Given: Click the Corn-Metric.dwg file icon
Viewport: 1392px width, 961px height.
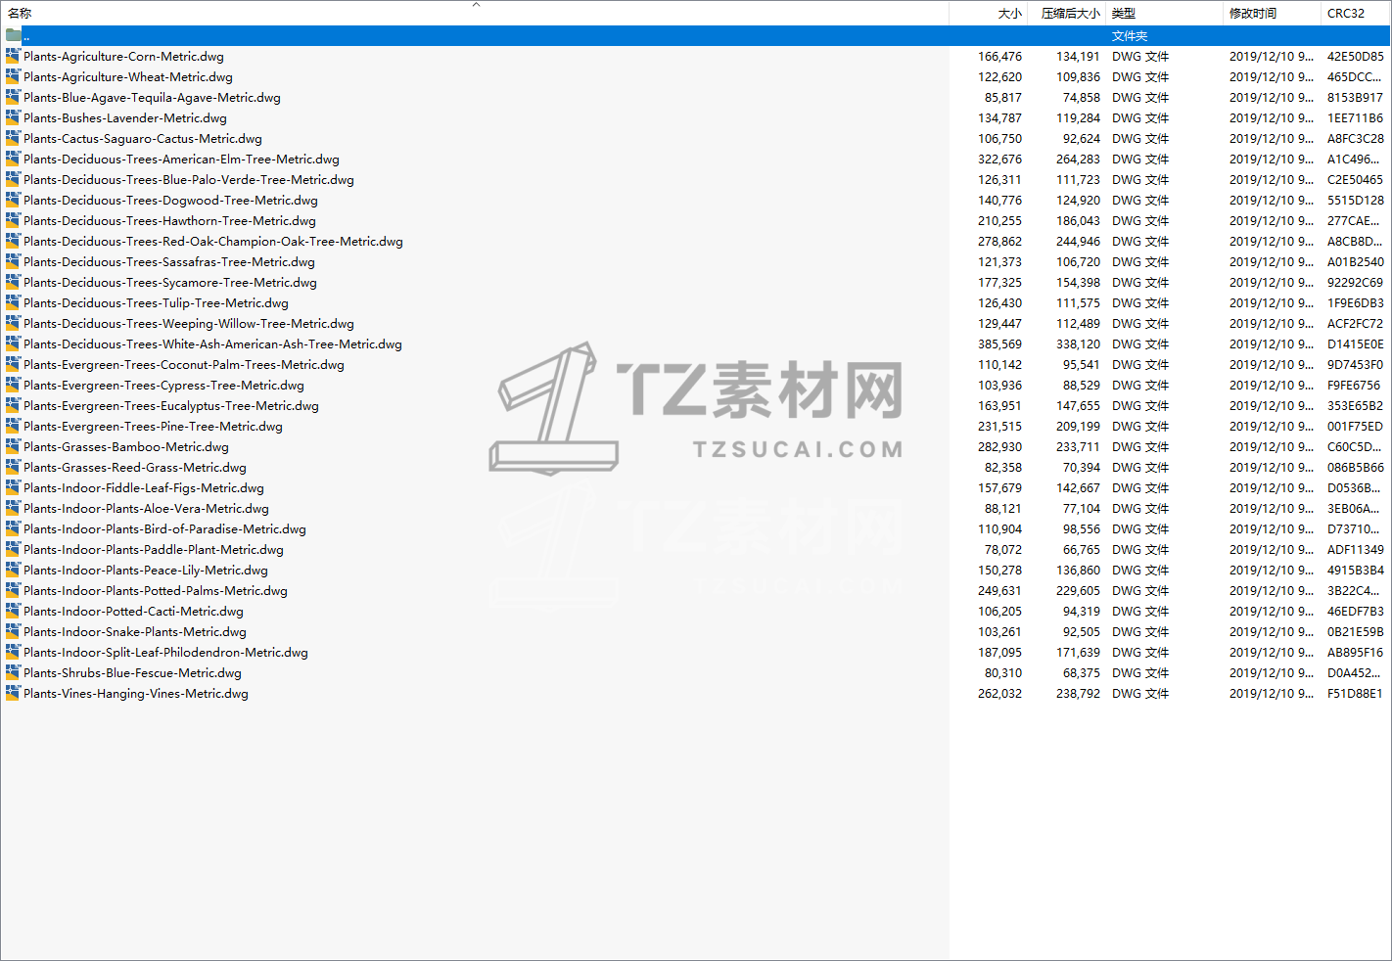Looking at the screenshot, I should (13, 57).
